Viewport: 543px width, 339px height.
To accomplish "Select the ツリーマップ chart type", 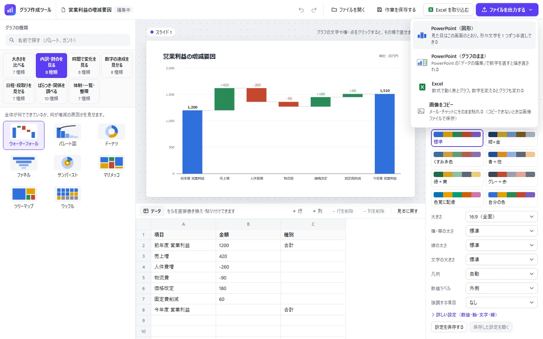I will (x=24, y=198).
